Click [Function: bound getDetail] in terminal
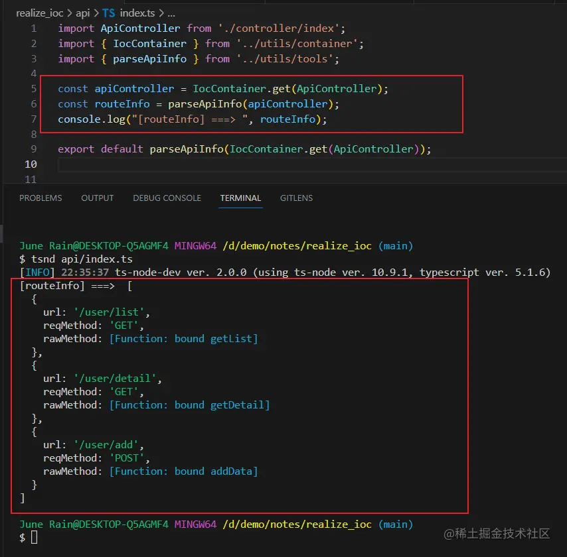 click(189, 405)
